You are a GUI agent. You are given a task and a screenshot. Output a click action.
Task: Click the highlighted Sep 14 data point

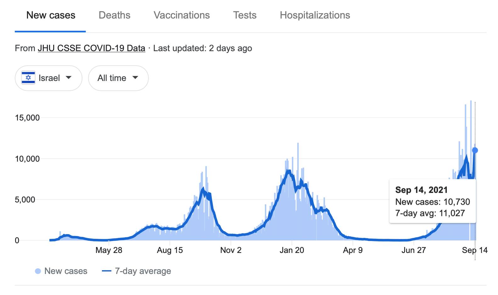[475, 150]
